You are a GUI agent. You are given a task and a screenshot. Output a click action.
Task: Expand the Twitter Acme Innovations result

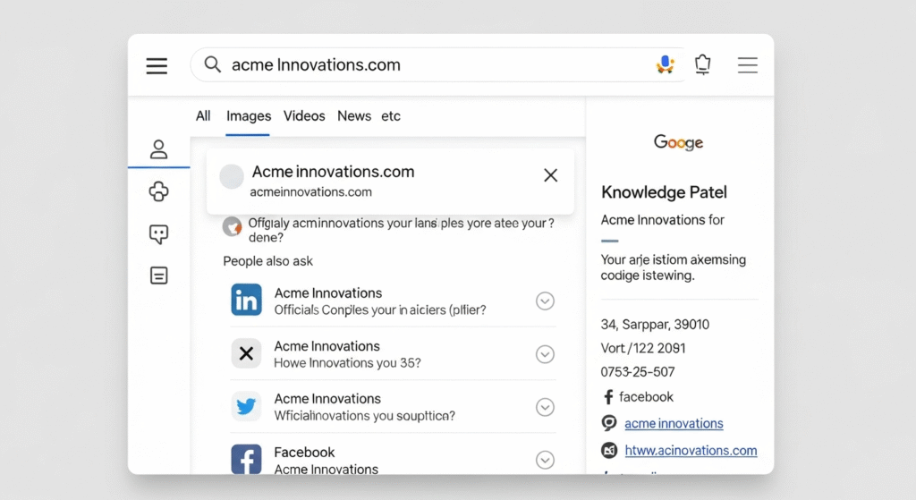click(x=545, y=407)
